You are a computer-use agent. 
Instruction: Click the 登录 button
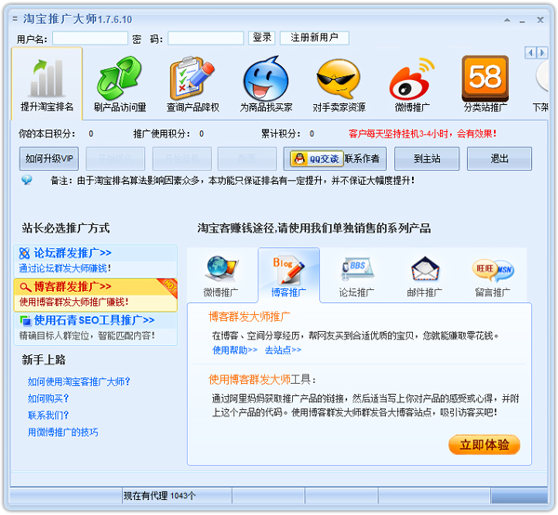pos(262,38)
